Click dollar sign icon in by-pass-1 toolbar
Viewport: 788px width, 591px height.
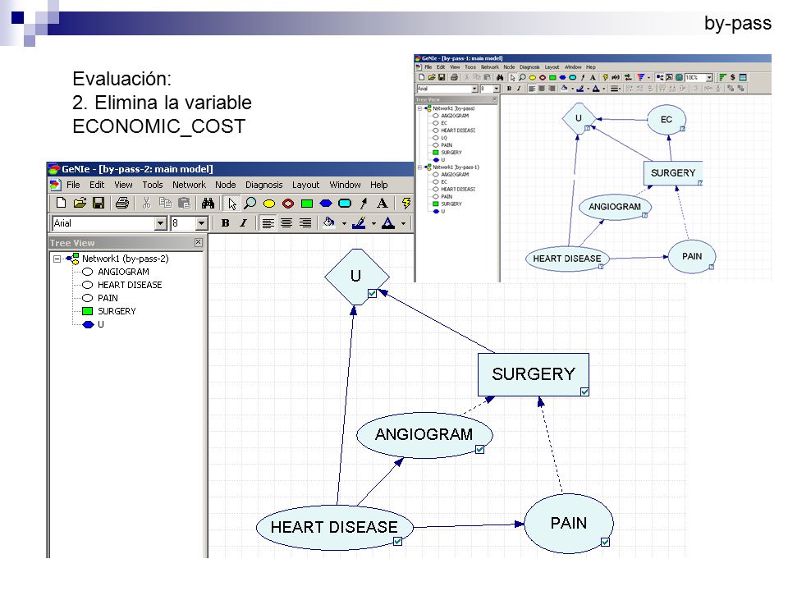(733, 77)
